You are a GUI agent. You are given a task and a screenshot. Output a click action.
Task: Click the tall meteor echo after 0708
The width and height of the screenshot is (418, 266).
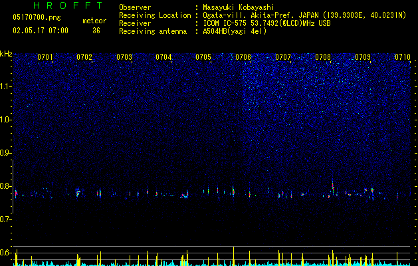click(333, 186)
